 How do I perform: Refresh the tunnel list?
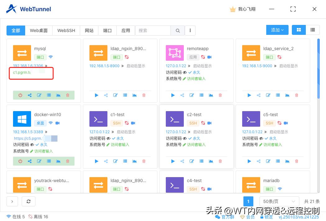[29, 201]
